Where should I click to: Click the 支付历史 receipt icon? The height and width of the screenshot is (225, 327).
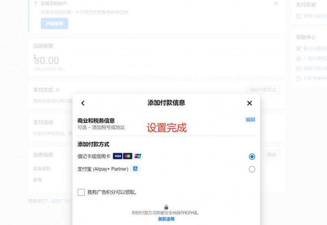(x=299, y=16)
